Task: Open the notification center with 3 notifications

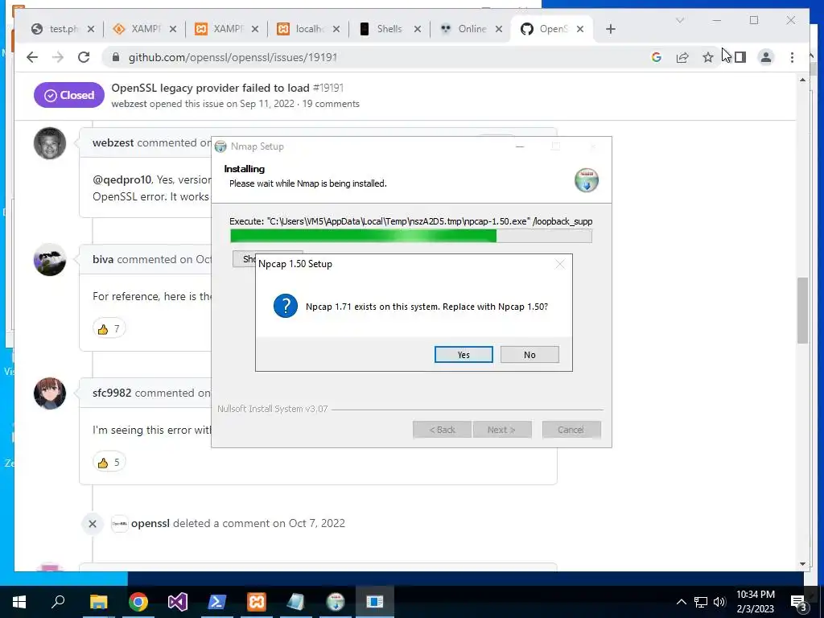Action: pyautogui.click(x=799, y=603)
